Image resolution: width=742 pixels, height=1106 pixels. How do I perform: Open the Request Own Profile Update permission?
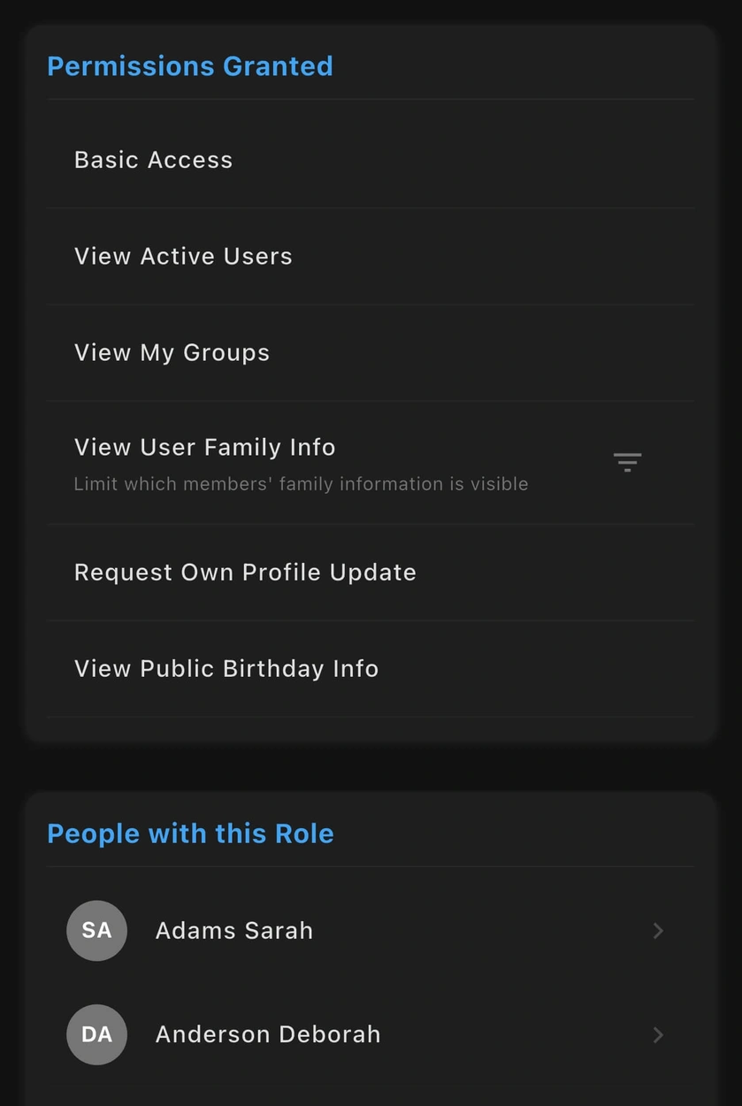coord(245,572)
